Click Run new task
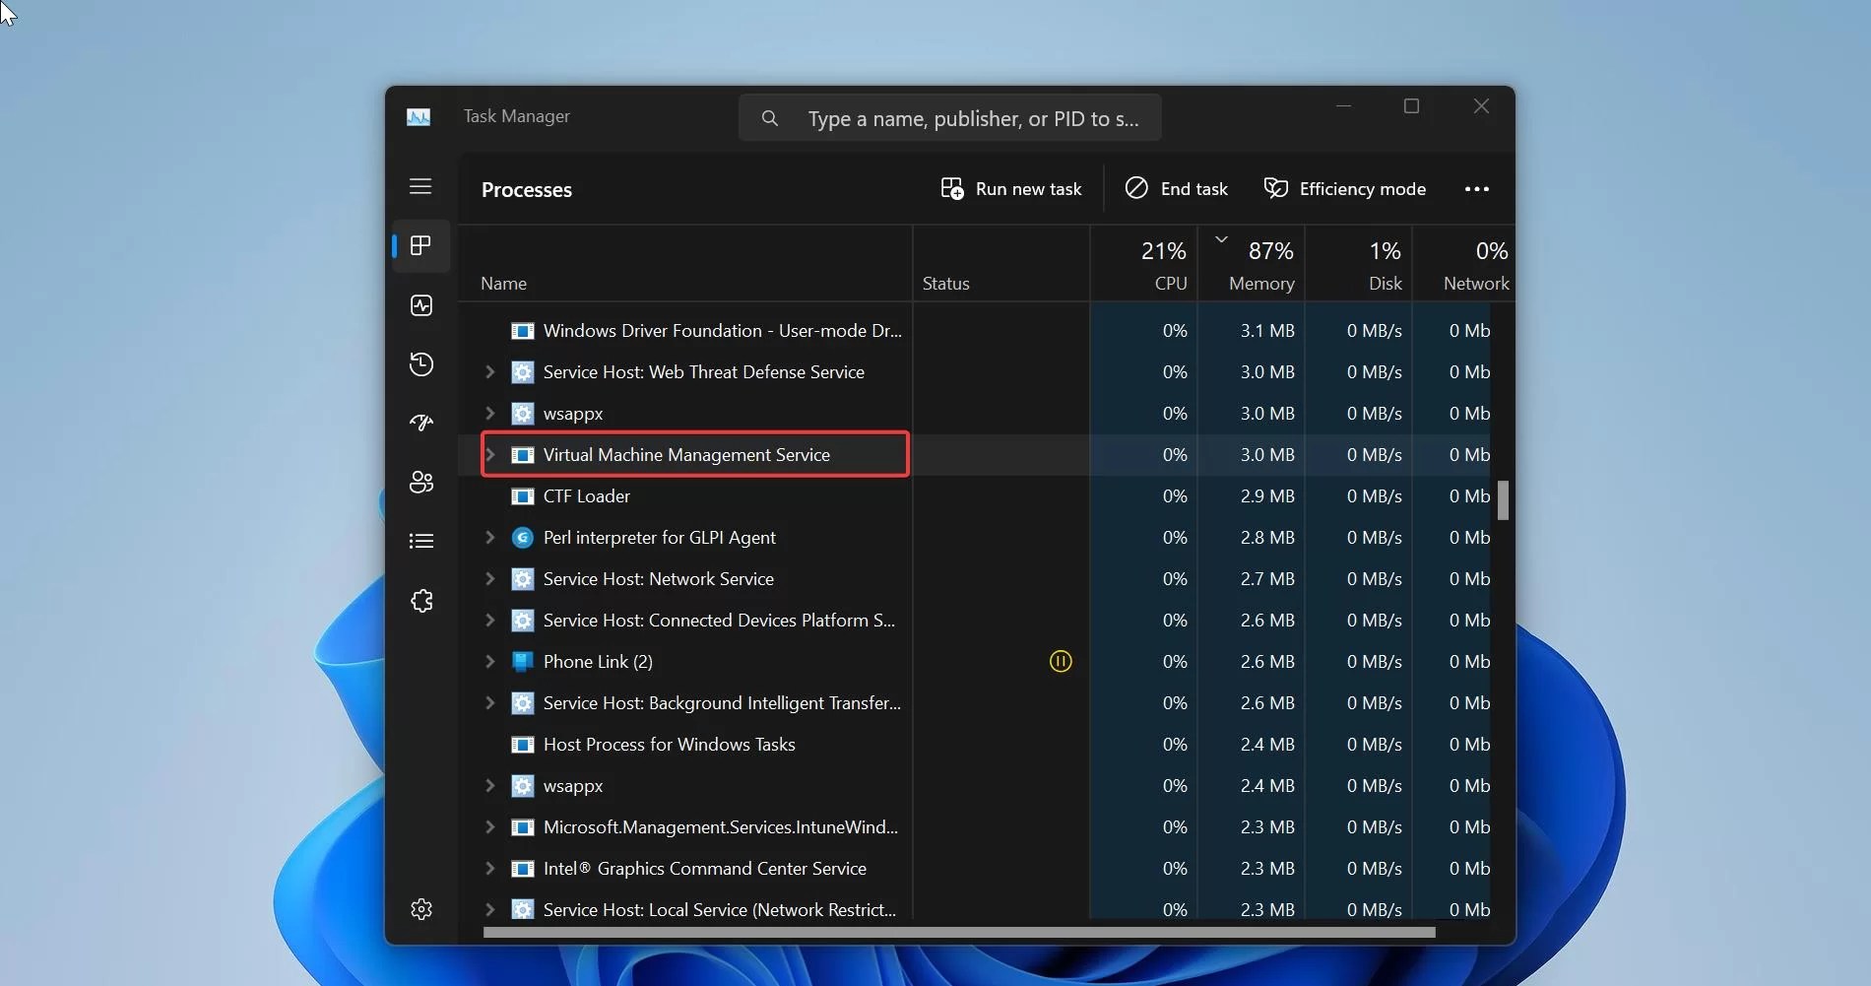The width and height of the screenshot is (1871, 986). [1010, 188]
